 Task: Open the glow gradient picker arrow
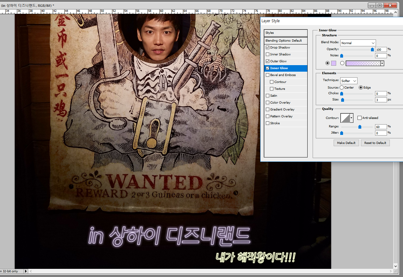pyautogui.click(x=382, y=63)
